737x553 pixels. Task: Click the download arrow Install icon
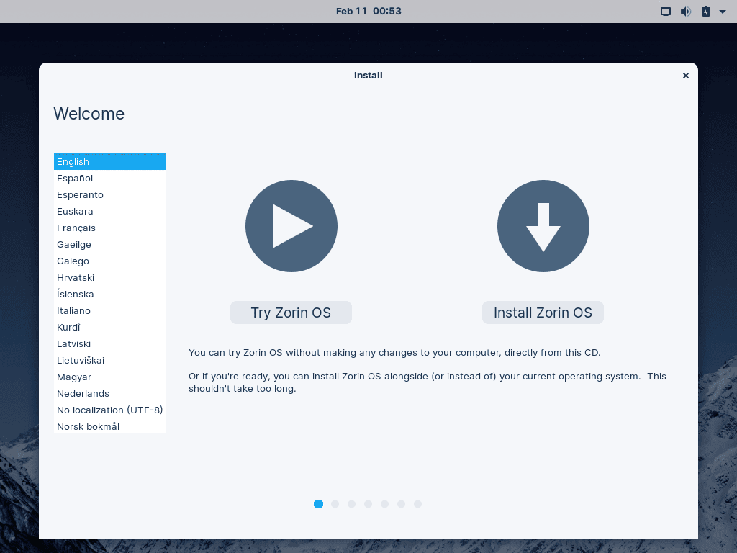click(543, 226)
